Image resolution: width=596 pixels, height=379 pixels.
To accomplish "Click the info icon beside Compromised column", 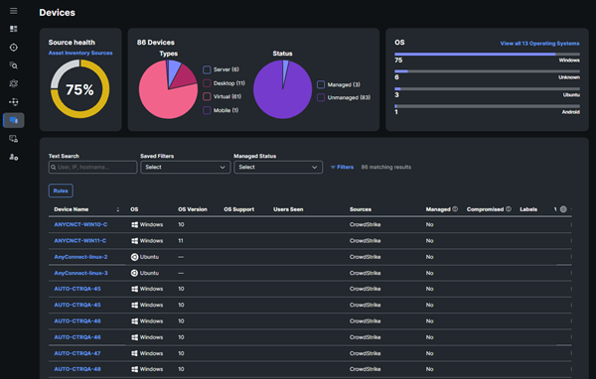I will (509, 209).
